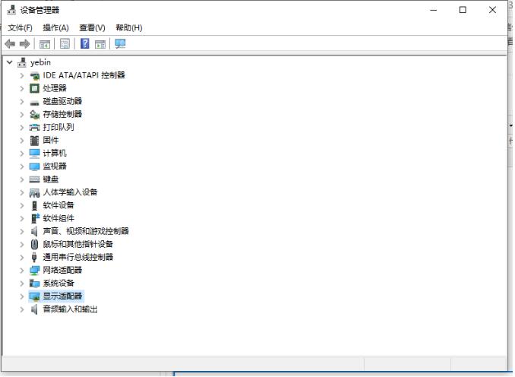Viewport: 515px width, 377px height.
Task: Click the 磁盘驱动器 drive icon
Action: [34, 102]
